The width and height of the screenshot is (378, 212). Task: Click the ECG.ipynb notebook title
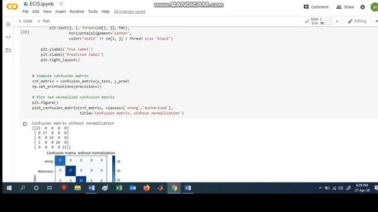click(41, 4)
